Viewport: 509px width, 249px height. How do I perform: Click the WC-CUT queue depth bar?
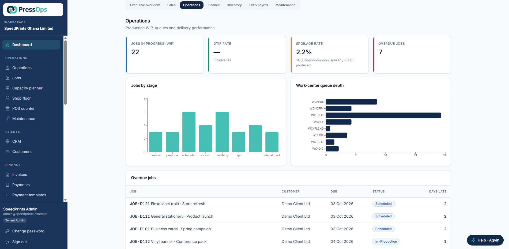coord(383,115)
